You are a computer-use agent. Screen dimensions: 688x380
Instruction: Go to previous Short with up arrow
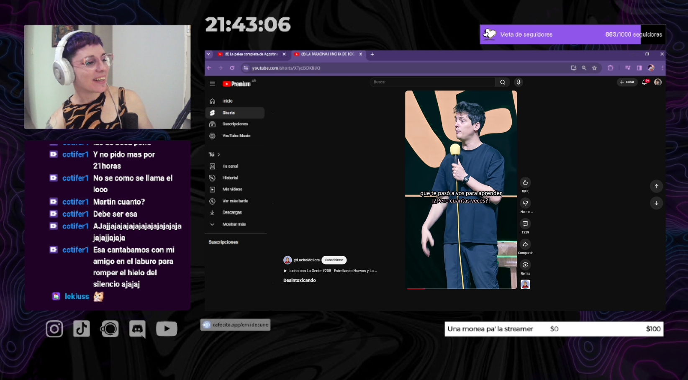[x=656, y=186]
